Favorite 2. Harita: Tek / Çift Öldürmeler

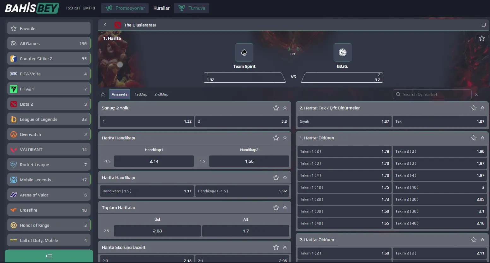[x=474, y=108]
